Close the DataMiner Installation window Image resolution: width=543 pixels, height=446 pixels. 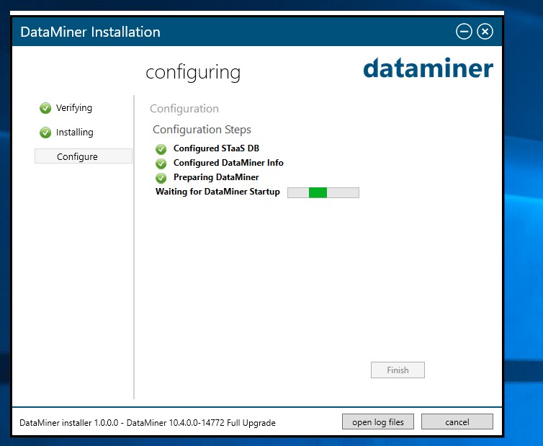click(x=485, y=32)
